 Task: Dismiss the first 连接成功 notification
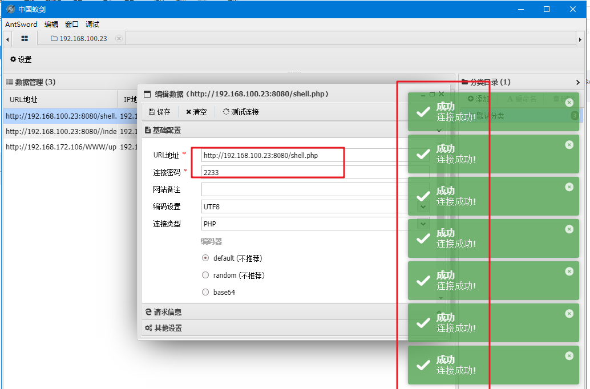click(x=569, y=102)
